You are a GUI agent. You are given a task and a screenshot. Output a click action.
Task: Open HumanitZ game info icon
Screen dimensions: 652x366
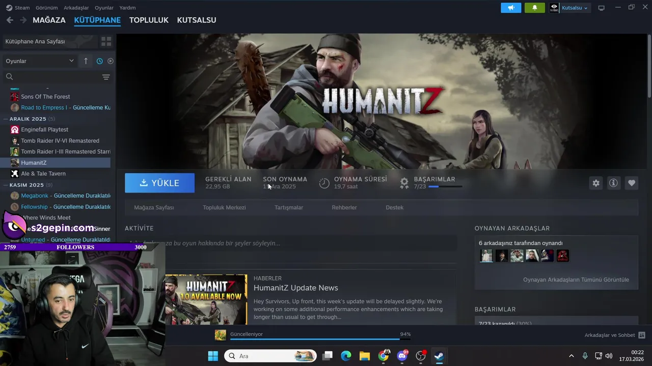[613, 183]
